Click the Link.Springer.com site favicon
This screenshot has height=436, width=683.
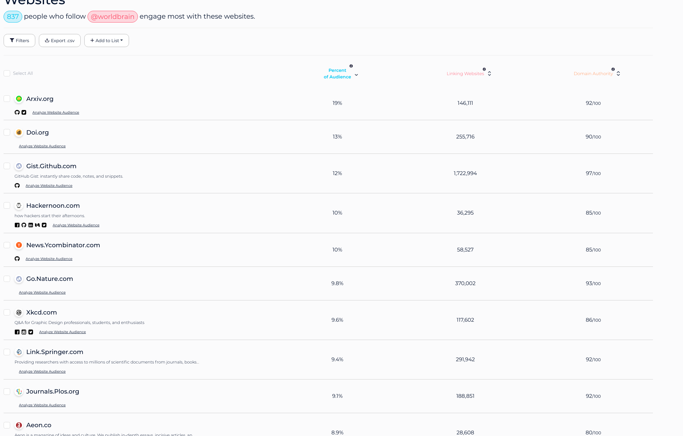19,352
